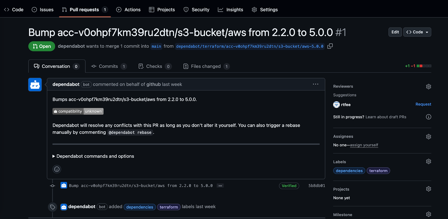Click the green Open status badge
Screen dimensions: 448x219
(x=42, y=46)
